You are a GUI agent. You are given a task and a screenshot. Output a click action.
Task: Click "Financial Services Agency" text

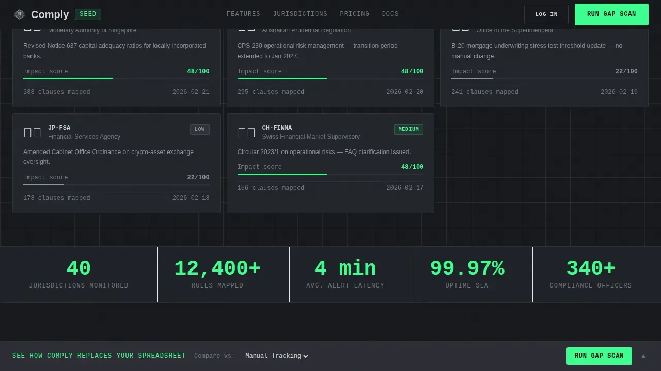tap(84, 137)
